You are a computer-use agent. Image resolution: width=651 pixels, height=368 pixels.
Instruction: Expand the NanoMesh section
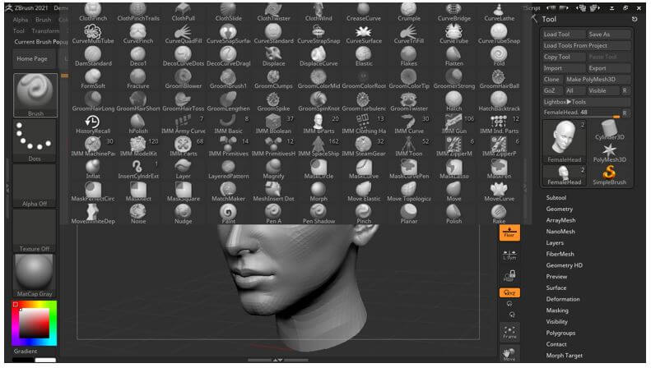[560, 232]
